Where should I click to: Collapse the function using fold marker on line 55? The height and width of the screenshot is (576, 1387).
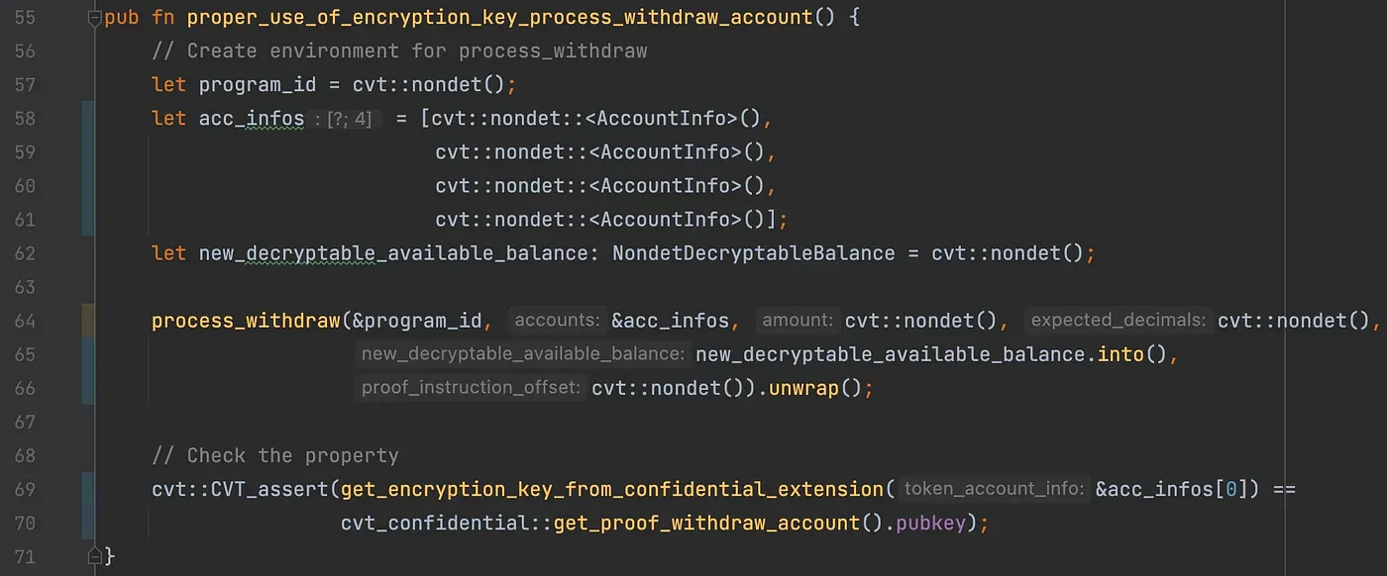[x=95, y=18]
